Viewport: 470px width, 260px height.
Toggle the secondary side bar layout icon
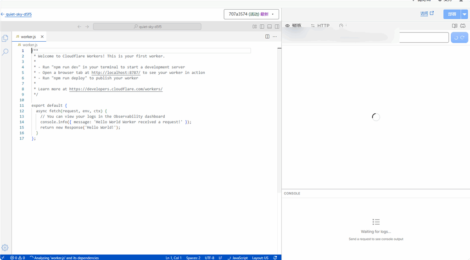click(277, 27)
